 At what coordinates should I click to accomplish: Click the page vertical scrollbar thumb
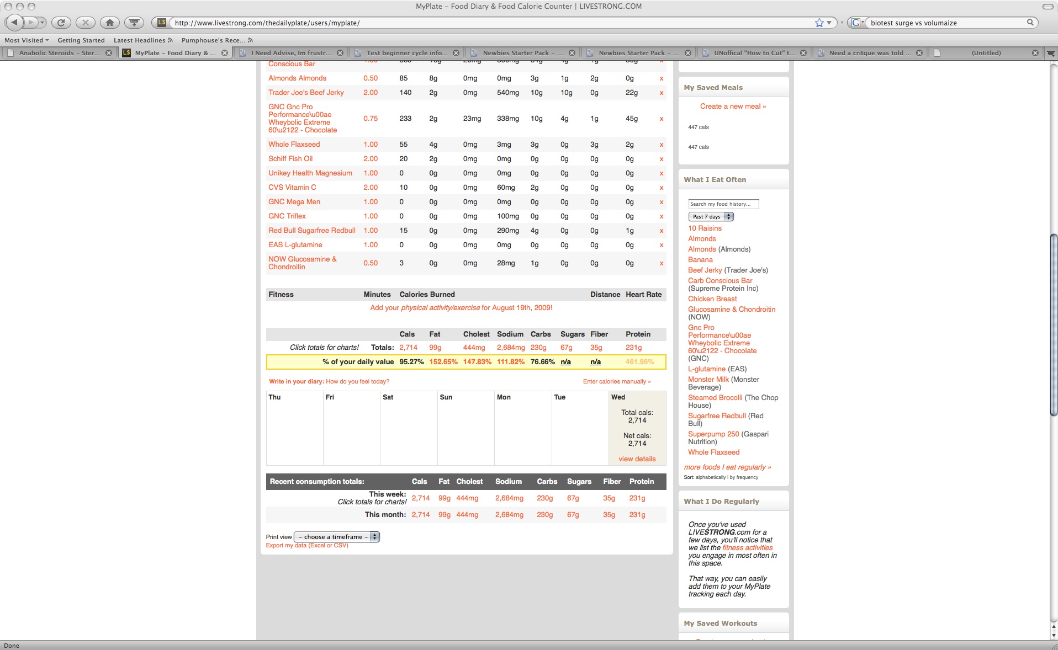click(x=1053, y=325)
